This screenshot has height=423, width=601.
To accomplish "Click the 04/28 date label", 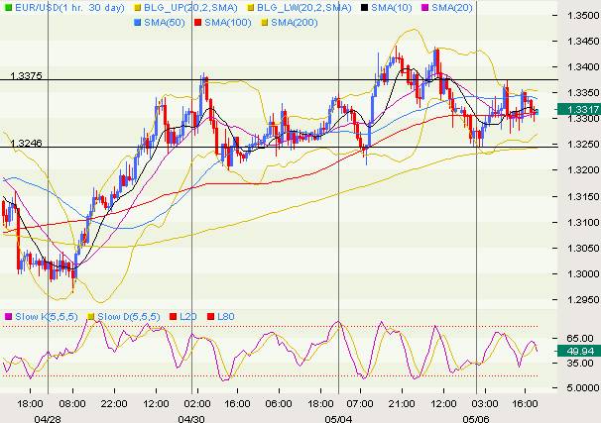I will [48, 419].
